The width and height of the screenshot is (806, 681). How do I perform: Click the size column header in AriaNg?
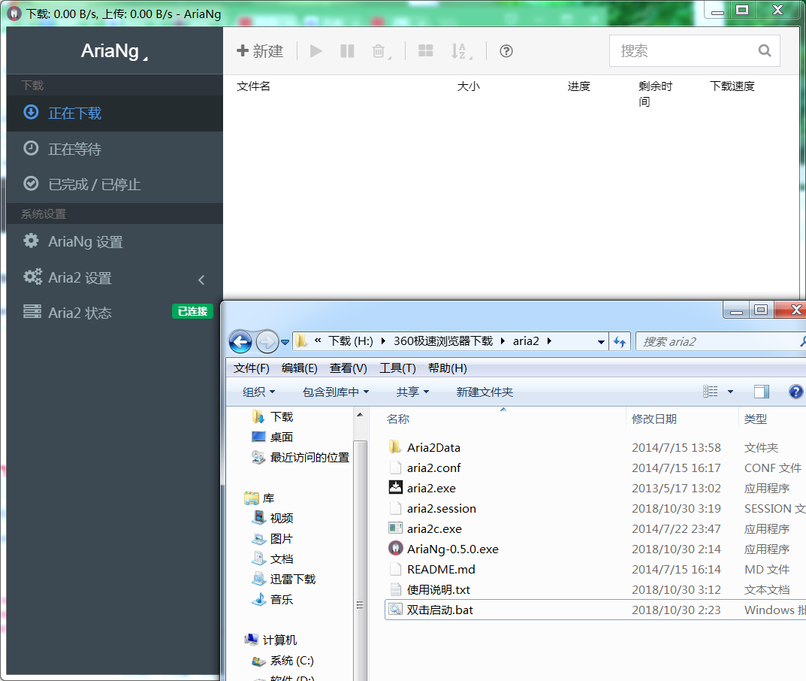(468, 86)
